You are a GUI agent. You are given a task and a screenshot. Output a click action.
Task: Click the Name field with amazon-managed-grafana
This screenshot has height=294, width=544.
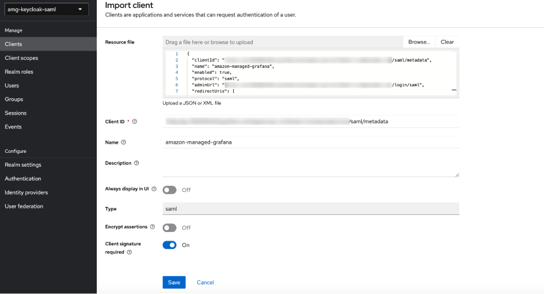tap(311, 142)
